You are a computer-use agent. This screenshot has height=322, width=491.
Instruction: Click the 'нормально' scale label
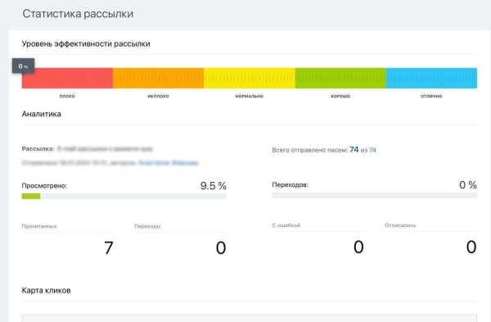[250, 96]
